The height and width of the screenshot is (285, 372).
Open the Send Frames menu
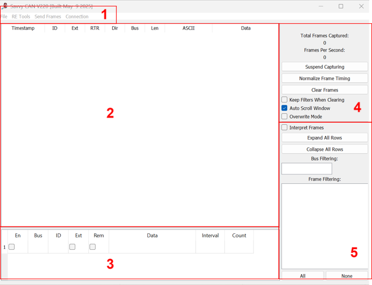[48, 16]
